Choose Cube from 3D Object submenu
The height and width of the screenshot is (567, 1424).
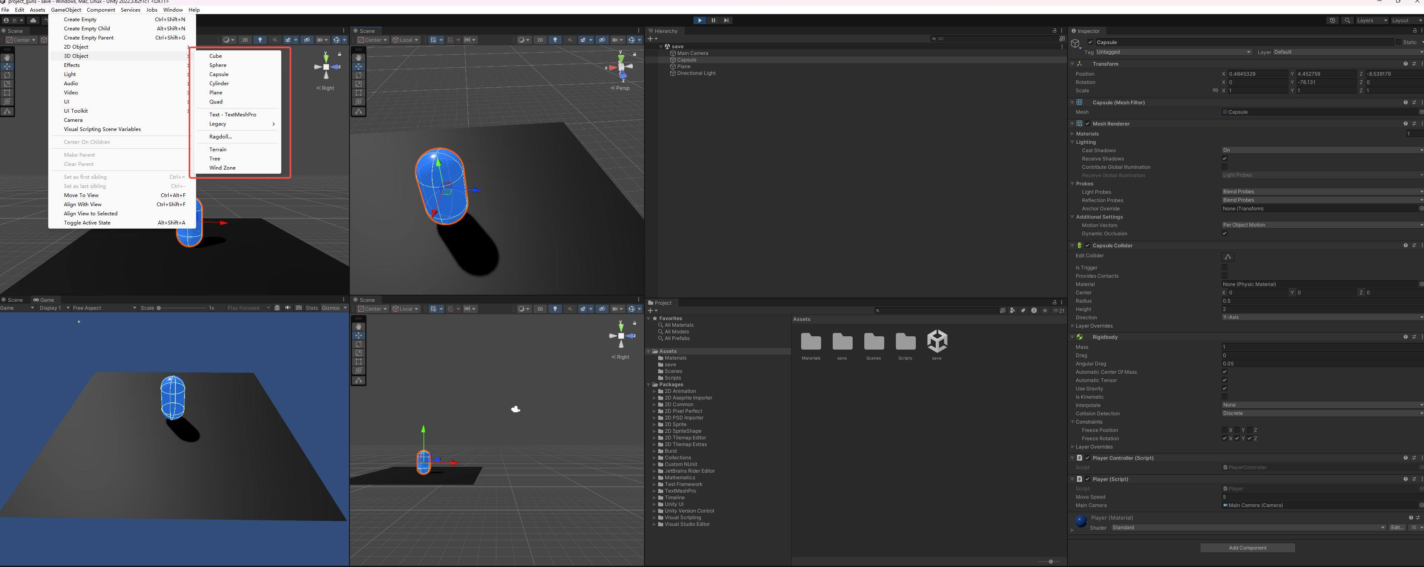tap(216, 56)
